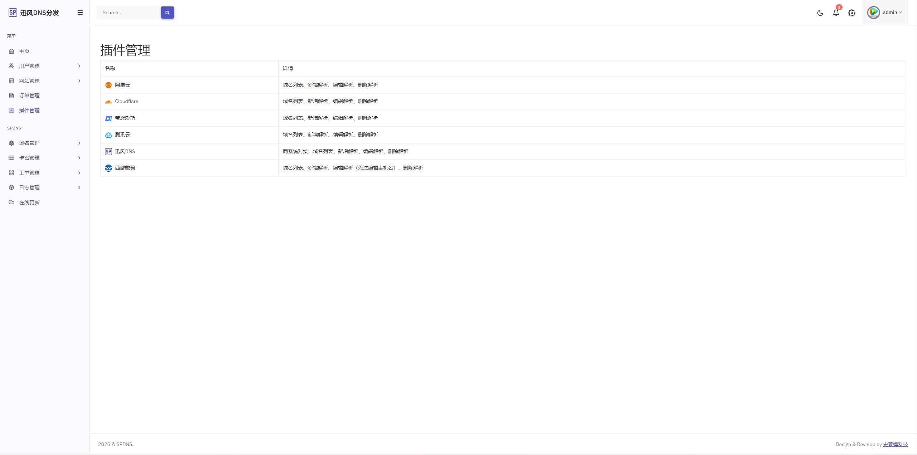The width and height of the screenshot is (917, 455).
Task: Click the 腾讯云 plugin icon
Action: click(x=108, y=135)
